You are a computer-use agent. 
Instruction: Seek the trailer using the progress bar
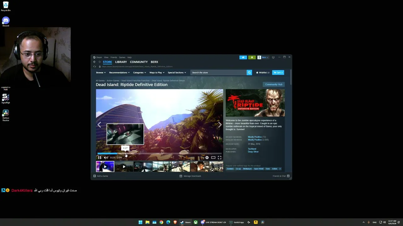pos(160,153)
